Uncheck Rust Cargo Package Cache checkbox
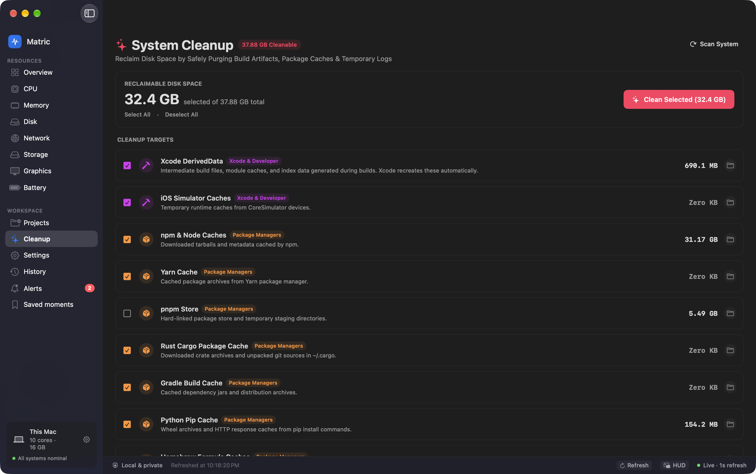 click(x=127, y=350)
